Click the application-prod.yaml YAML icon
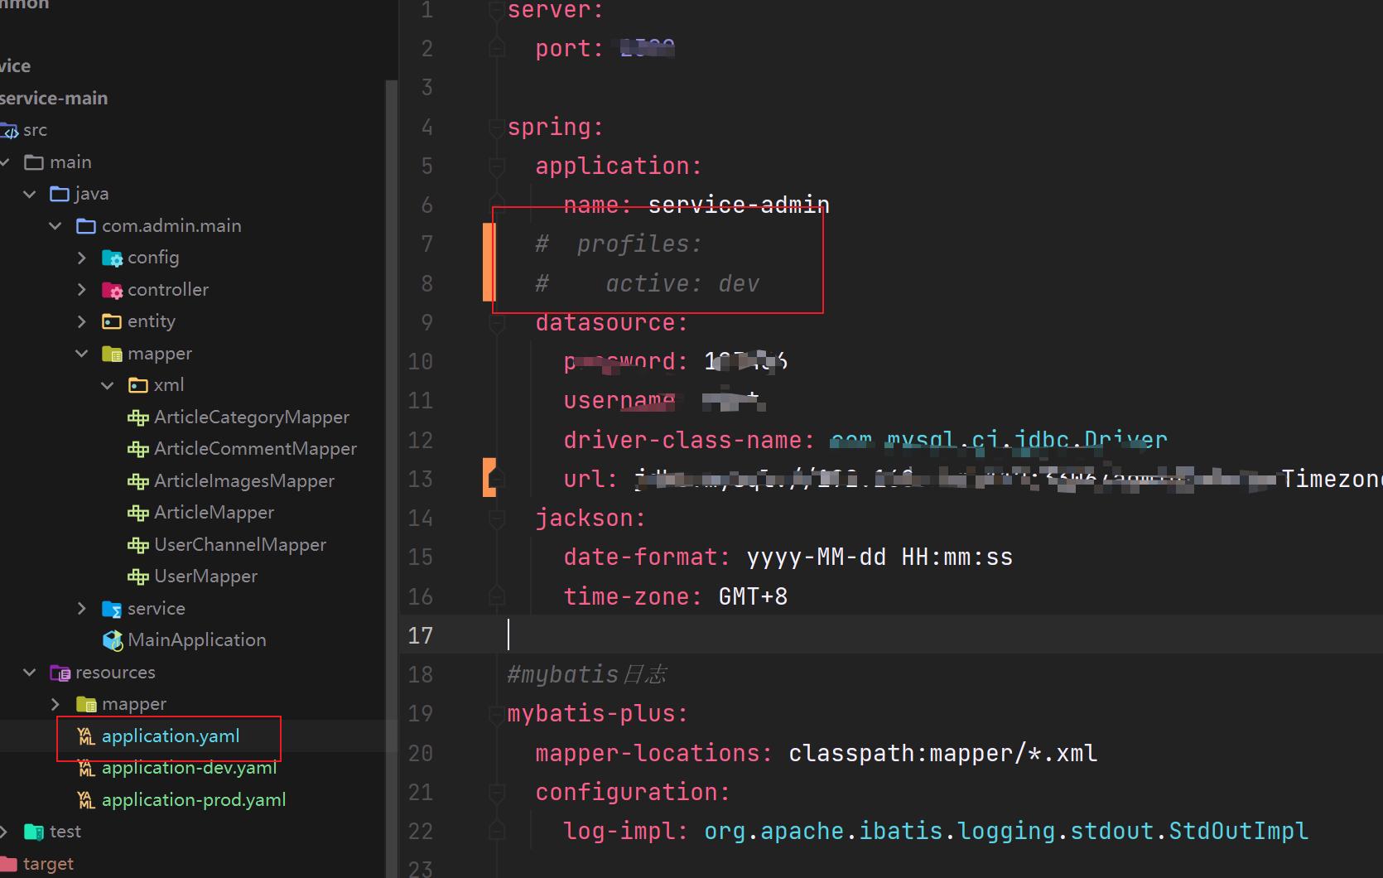The image size is (1383, 878). point(86,799)
